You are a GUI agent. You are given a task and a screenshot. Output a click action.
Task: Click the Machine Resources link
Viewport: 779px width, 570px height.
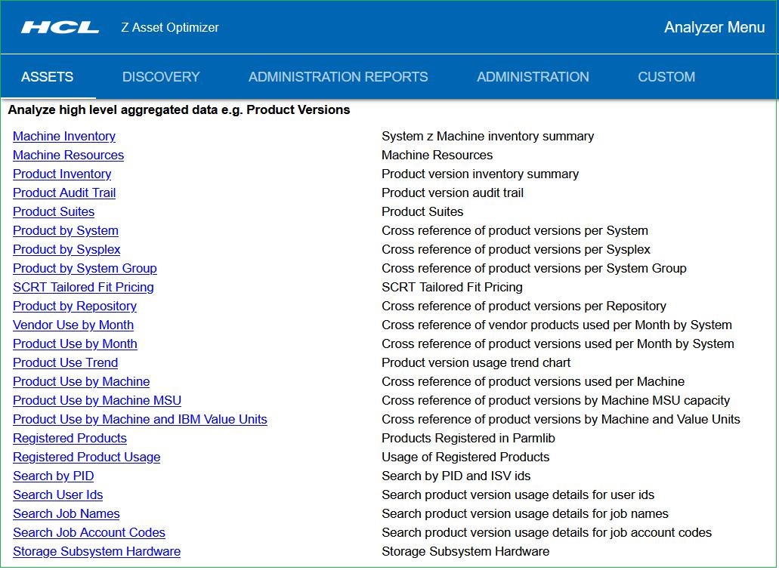(68, 156)
